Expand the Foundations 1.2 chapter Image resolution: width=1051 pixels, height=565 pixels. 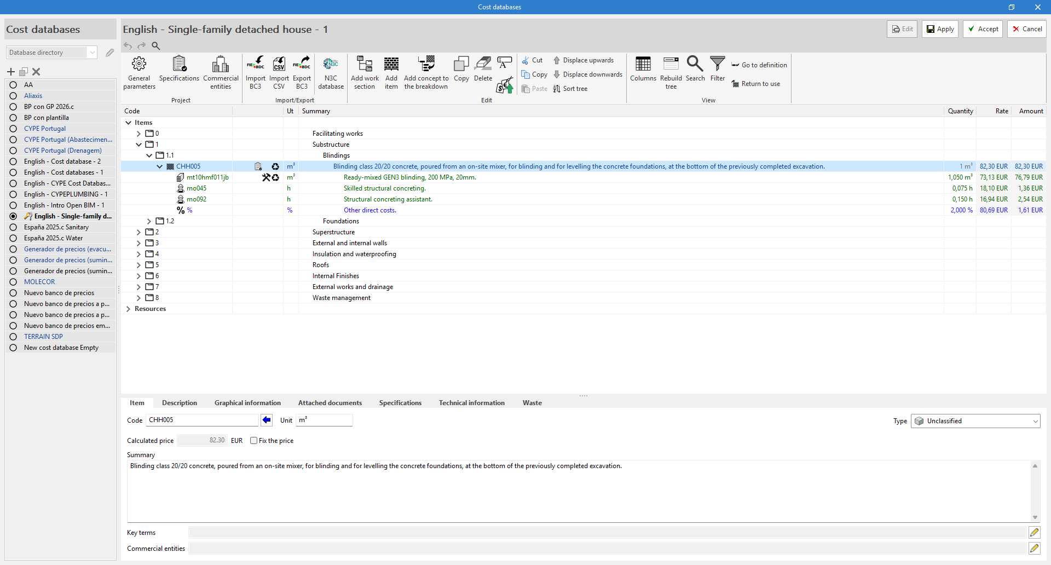[x=149, y=221]
